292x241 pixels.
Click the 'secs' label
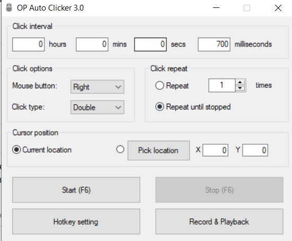178,44
